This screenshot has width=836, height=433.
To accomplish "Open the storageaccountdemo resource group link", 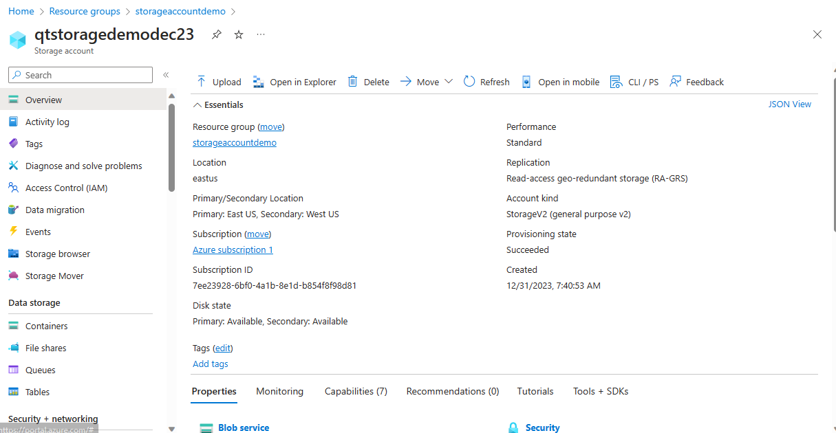I will point(235,143).
